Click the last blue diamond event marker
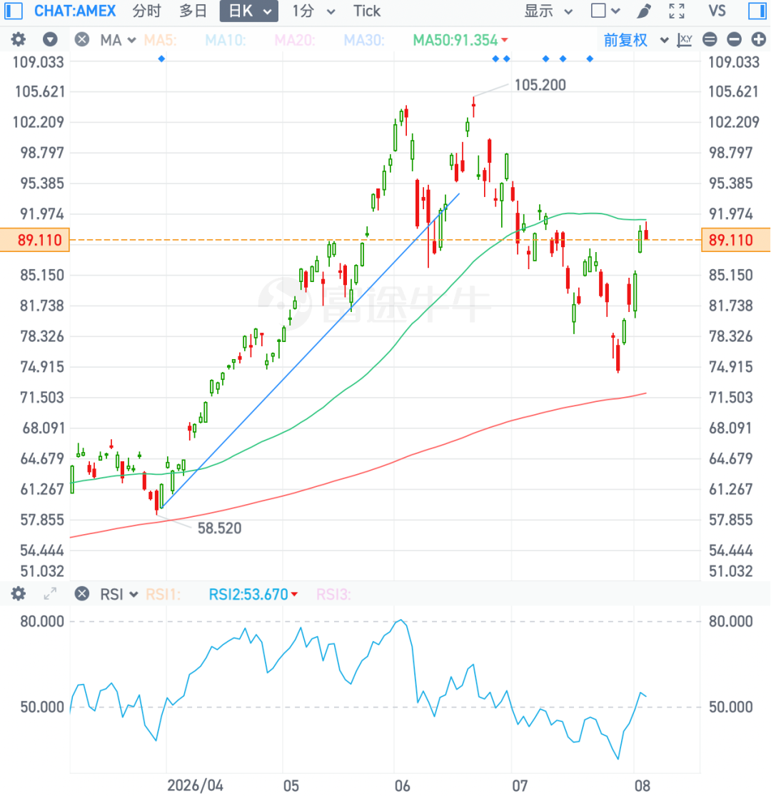Viewport: 771px width, 799px height. point(590,59)
